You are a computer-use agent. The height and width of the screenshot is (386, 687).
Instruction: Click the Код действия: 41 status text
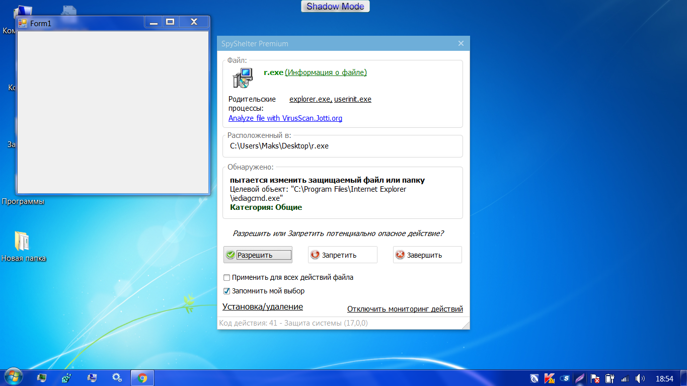pos(293,323)
